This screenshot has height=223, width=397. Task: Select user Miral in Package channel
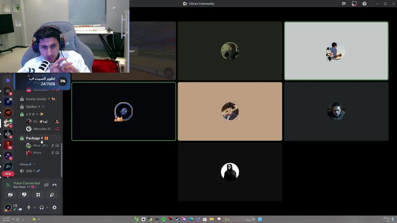coord(43,146)
